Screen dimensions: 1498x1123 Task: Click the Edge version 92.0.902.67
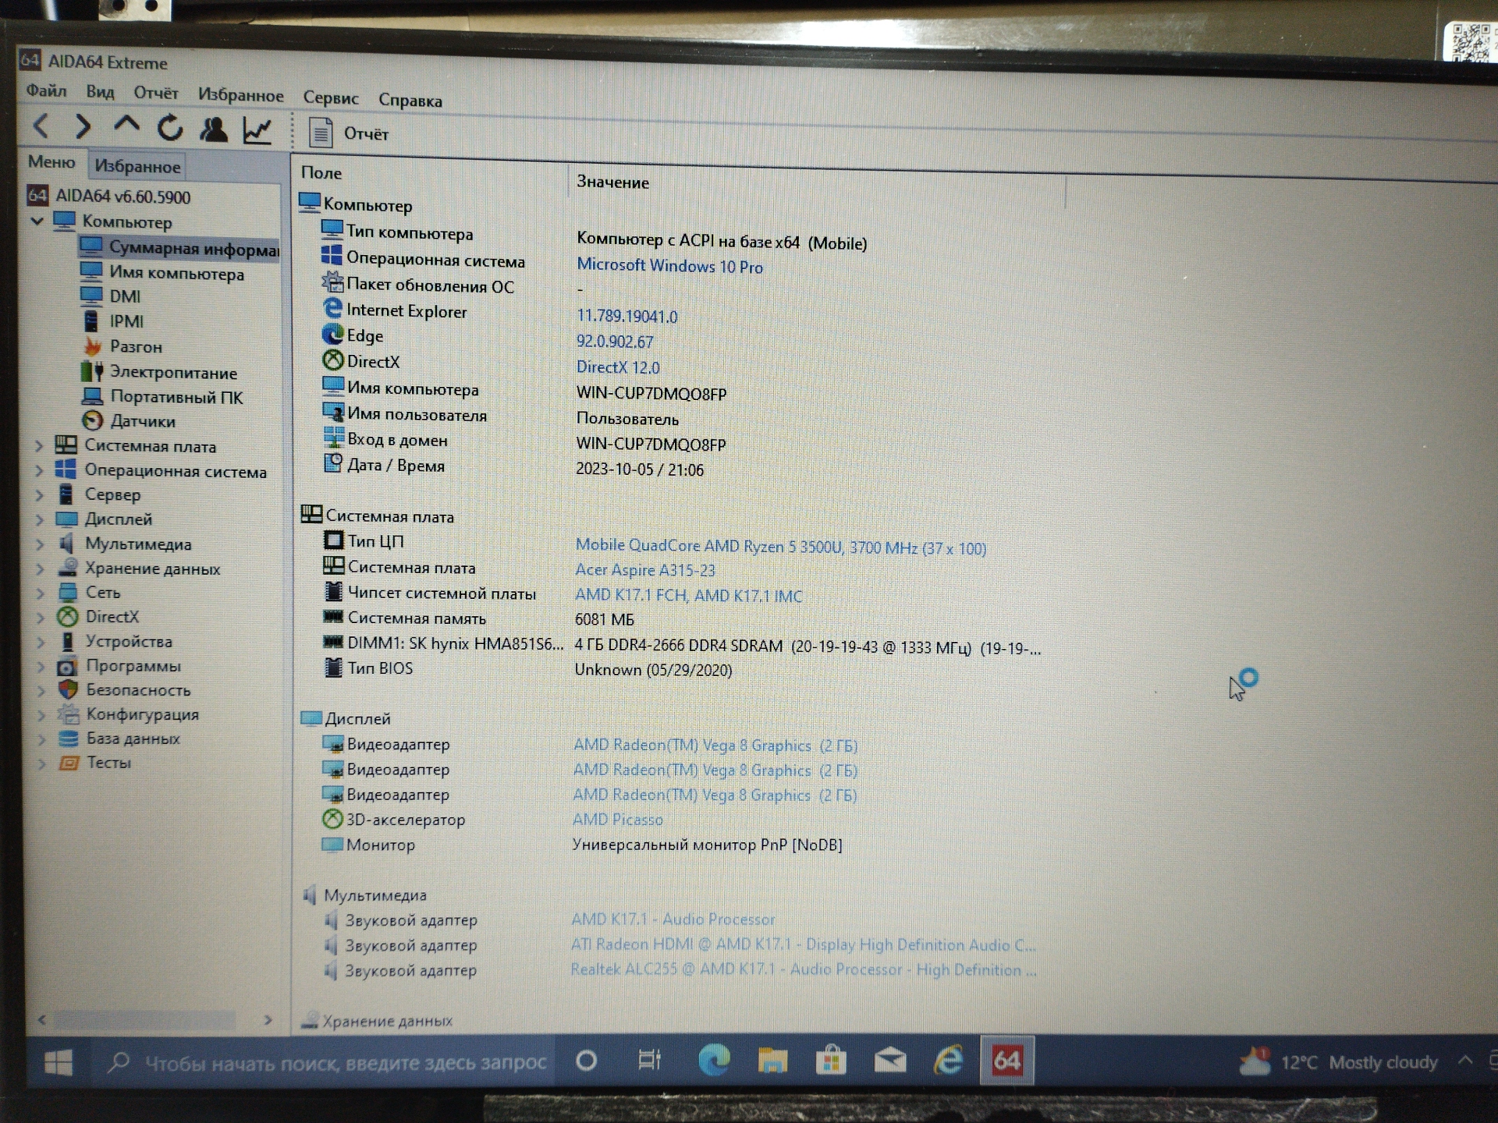pos(615,342)
